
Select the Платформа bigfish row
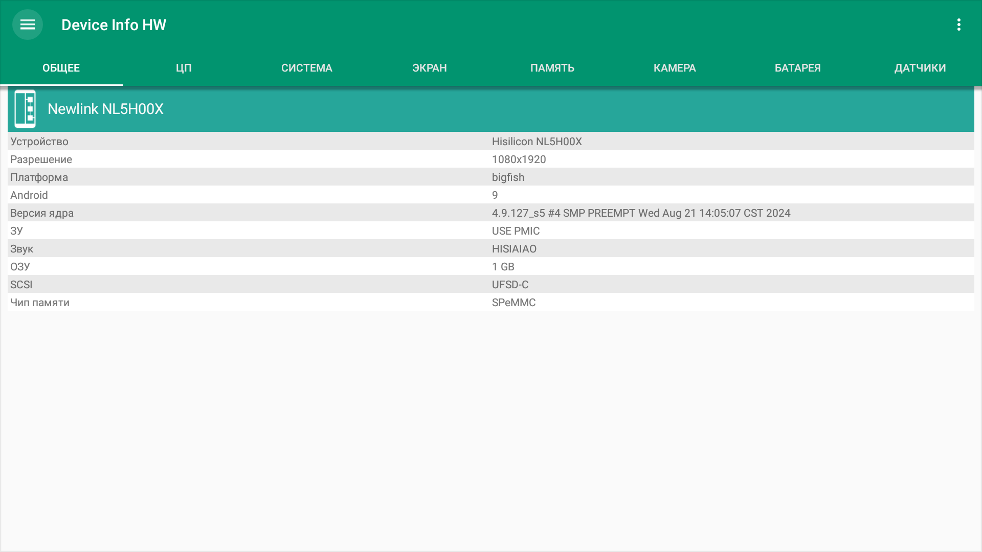pos(491,177)
